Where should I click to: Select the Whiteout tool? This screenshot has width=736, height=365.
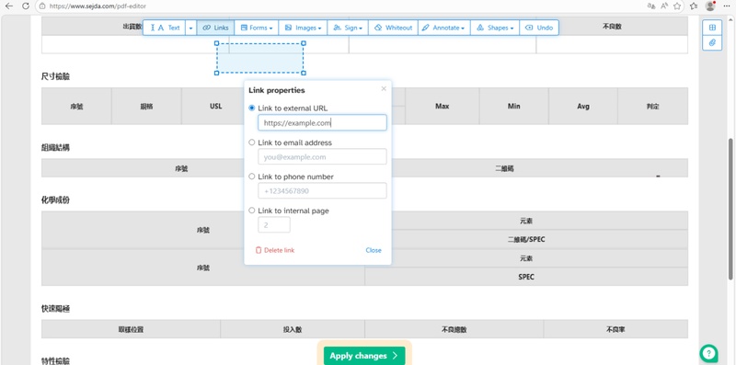coord(393,28)
